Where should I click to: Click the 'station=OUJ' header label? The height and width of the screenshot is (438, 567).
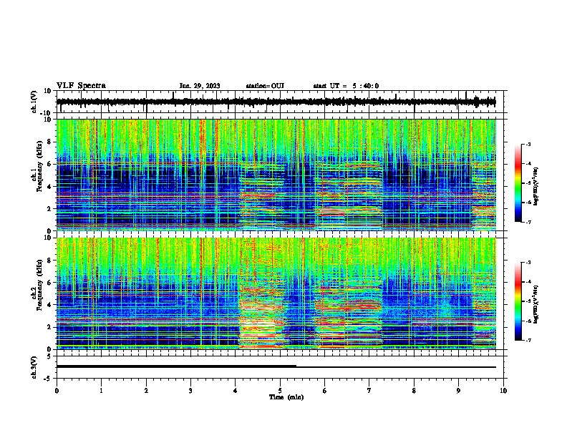265,86
